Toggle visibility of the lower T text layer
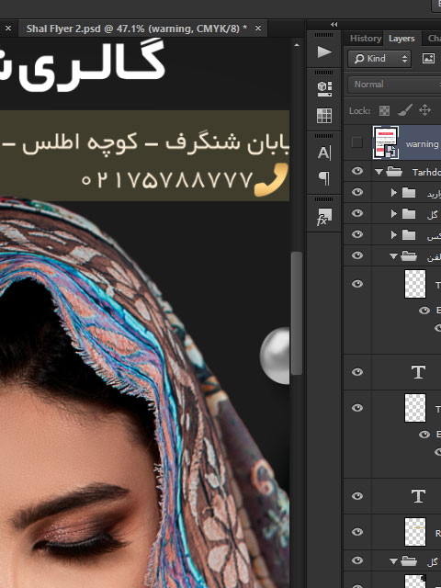This screenshot has height=588, width=441. 357,496
